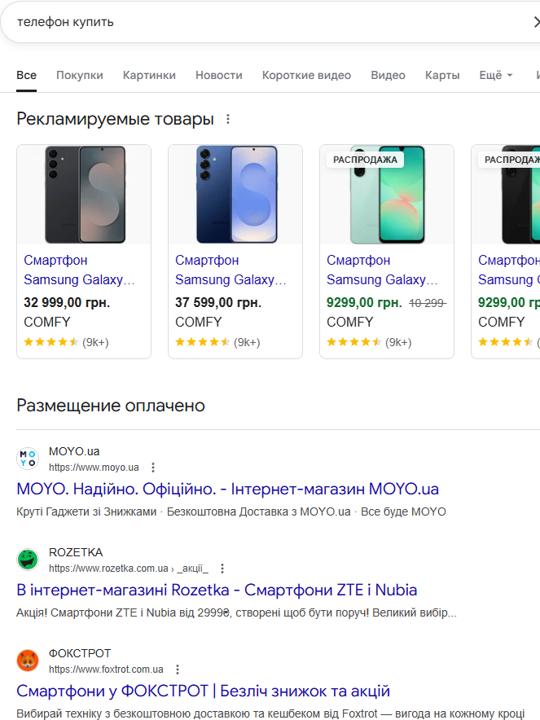
Task: Click the ROZETKA green smiley favicon
Action: [28, 560]
